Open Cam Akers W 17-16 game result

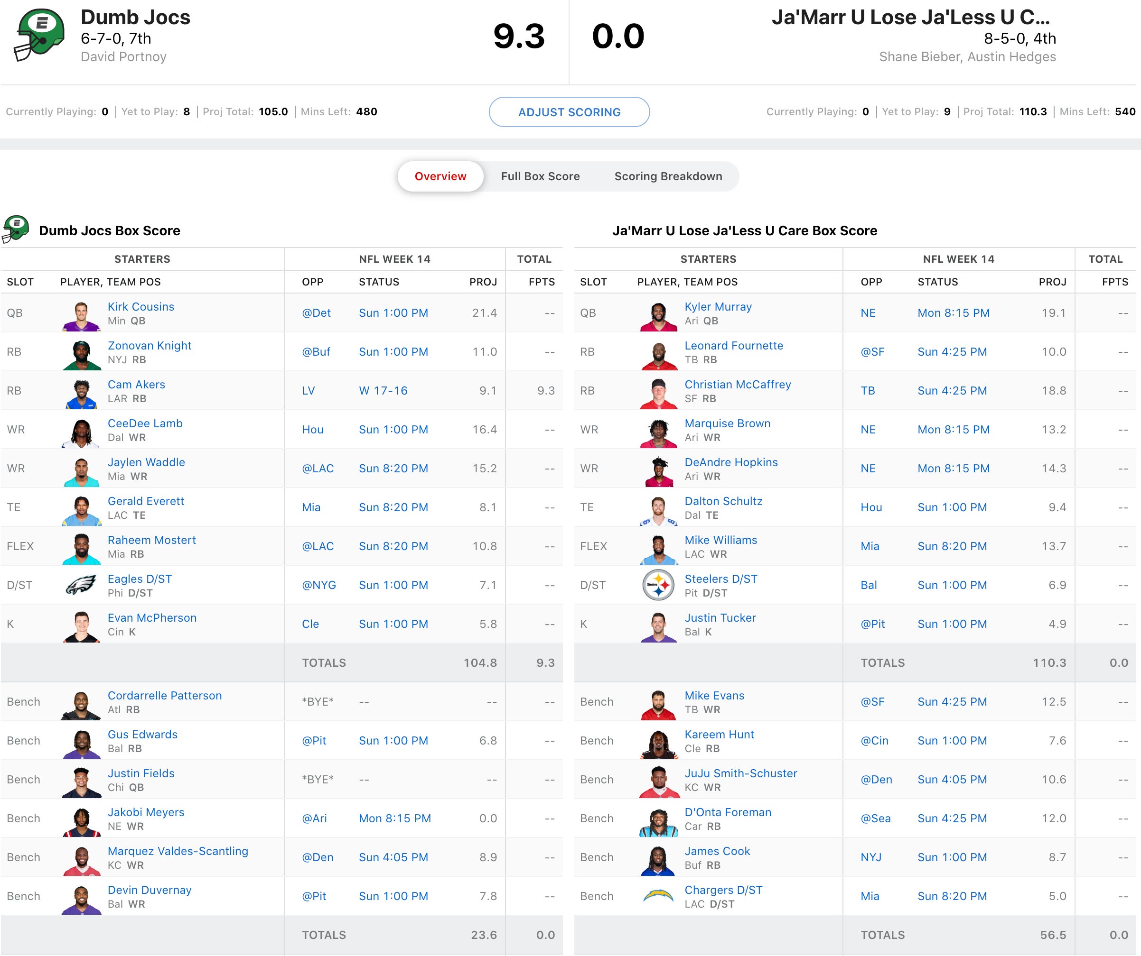(383, 390)
